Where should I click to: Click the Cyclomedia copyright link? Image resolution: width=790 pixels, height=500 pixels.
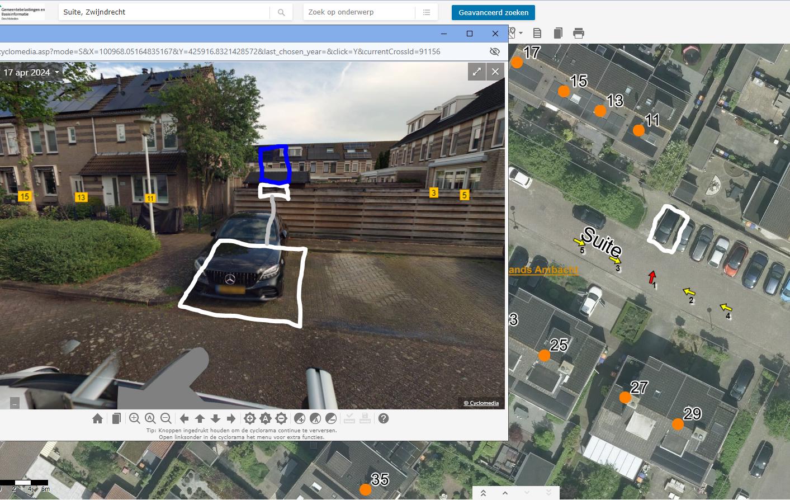[x=481, y=403]
